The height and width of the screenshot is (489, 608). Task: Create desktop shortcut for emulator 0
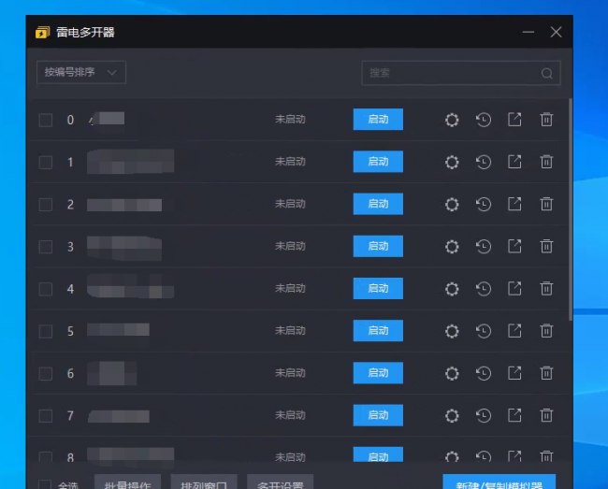click(x=514, y=120)
